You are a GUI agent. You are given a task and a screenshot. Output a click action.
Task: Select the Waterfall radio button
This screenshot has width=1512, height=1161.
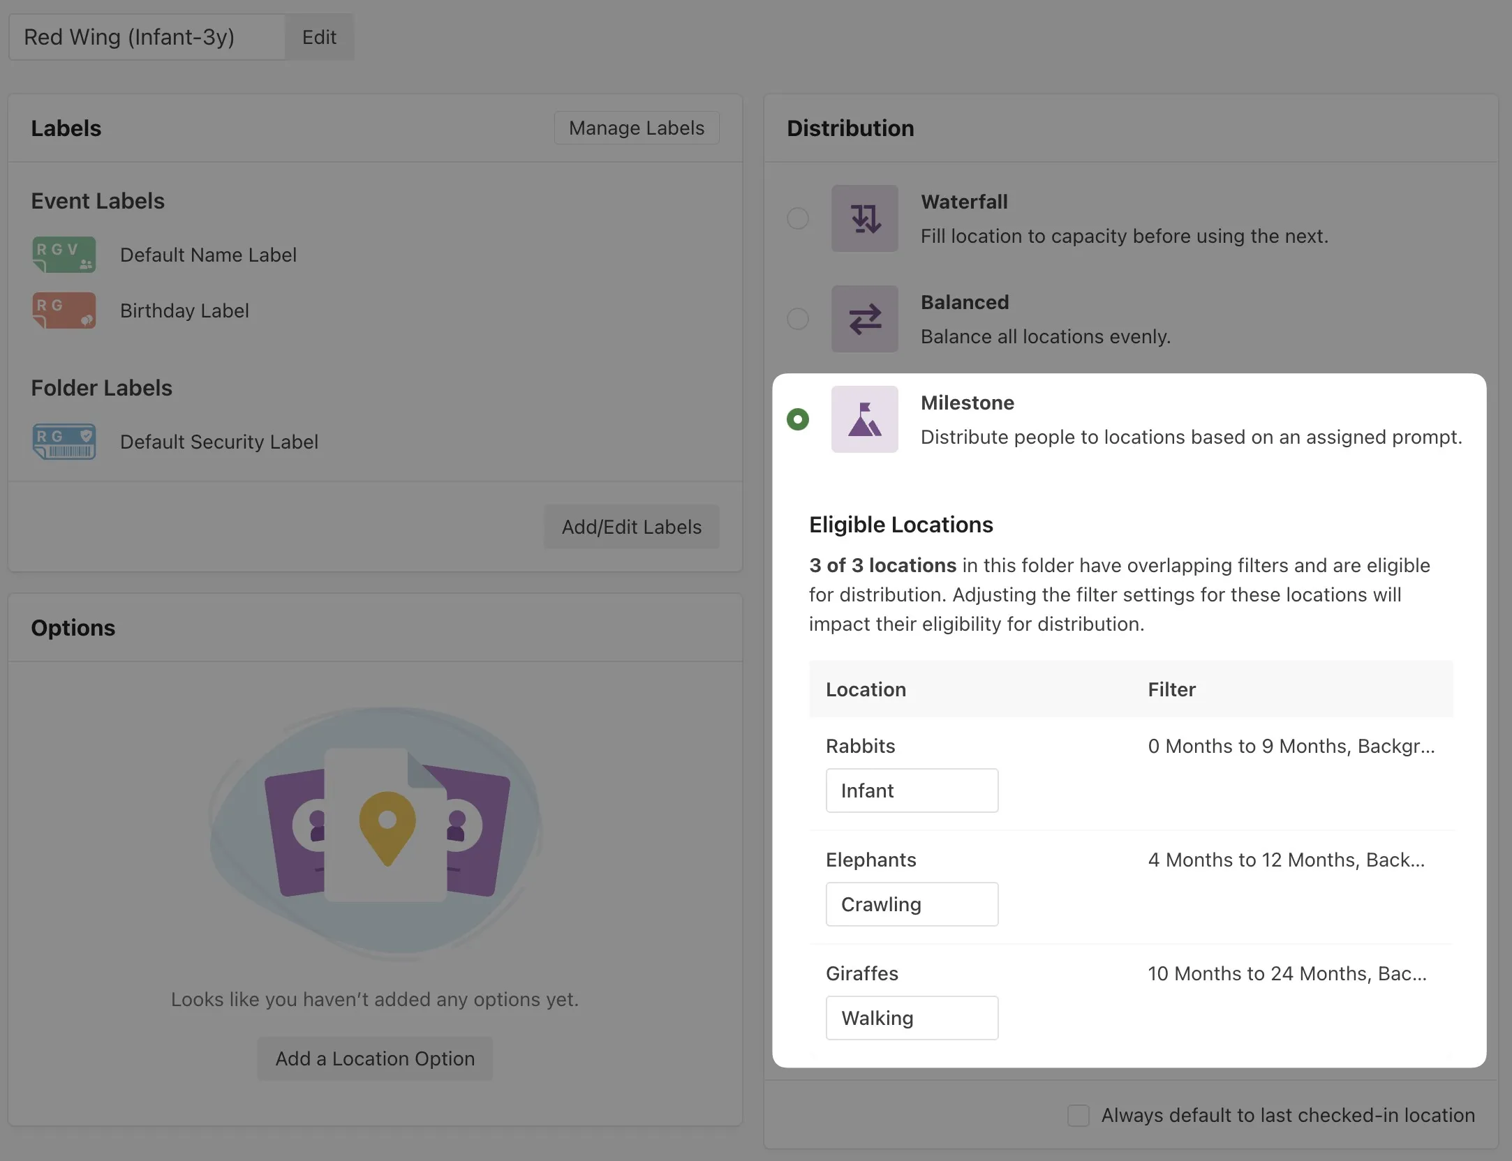pos(798,218)
